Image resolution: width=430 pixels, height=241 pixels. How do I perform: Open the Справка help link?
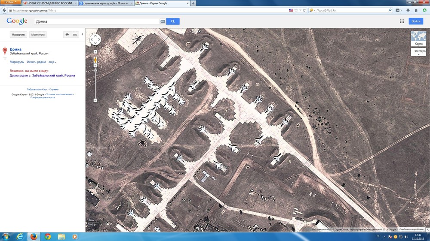tap(54, 90)
